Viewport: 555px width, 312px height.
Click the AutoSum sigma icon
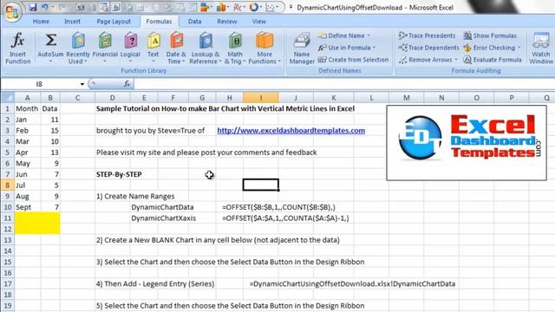(x=50, y=40)
